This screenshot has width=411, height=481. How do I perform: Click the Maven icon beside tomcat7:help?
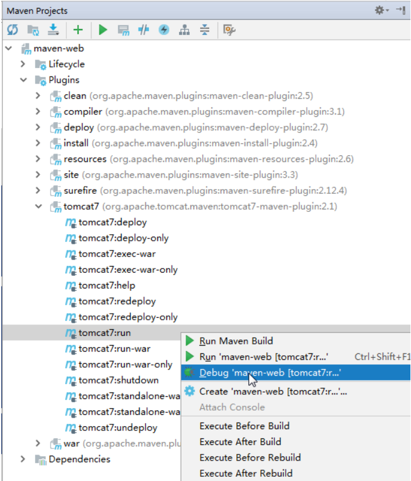click(x=71, y=285)
